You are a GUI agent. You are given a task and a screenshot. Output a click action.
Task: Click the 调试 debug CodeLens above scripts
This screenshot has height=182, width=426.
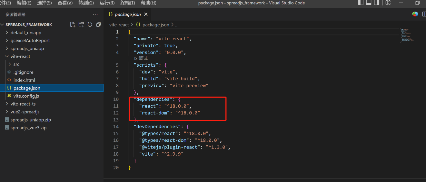pyautogui.click(x=141, y=59)
